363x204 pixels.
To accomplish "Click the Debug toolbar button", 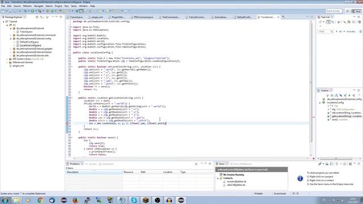I will [x=26, y=11].
